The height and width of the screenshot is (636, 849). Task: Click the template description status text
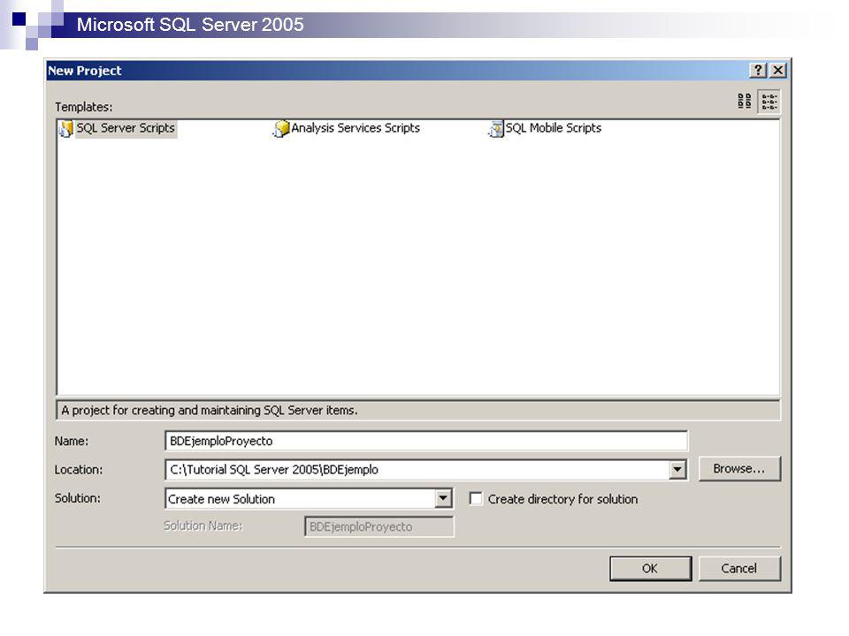pyautogui.click(x=209, y=411)
